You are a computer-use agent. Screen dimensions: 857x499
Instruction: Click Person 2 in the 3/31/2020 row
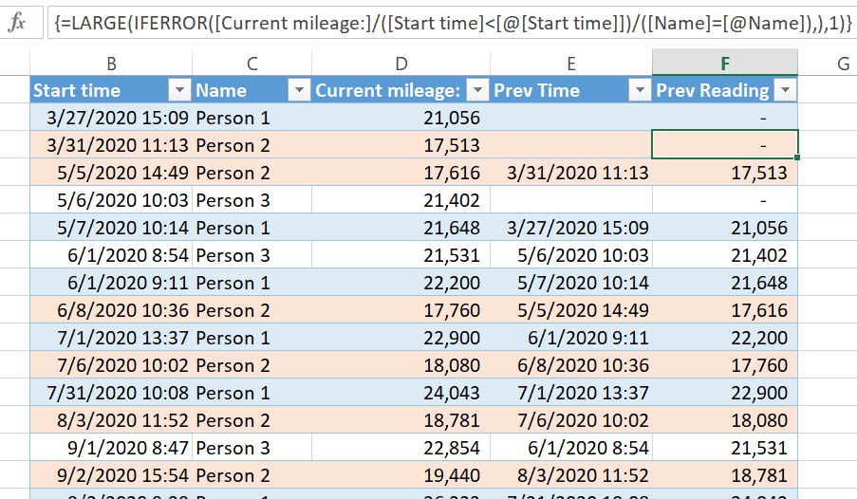(x=252, y=145)
